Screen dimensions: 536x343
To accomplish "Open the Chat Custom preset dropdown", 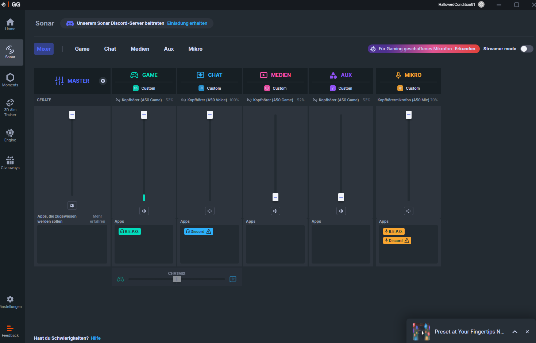I will click(210, 88).
